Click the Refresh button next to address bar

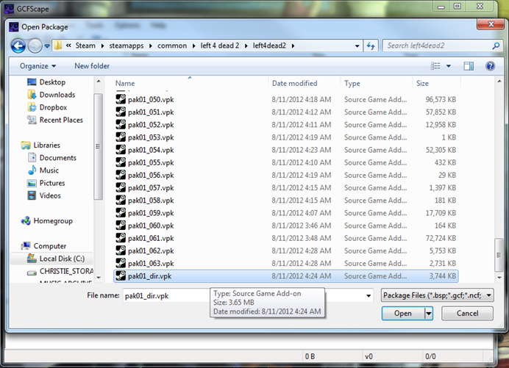tap(371, 46)
